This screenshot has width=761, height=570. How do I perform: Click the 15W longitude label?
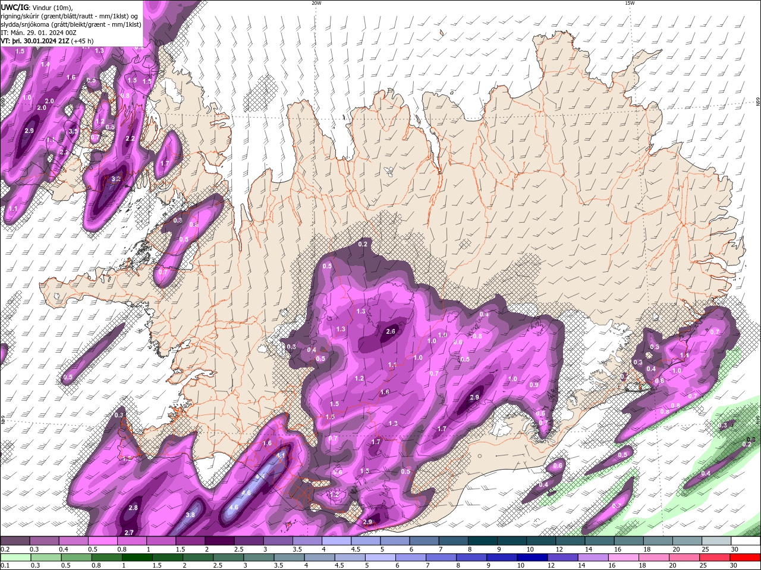click(x=629, y=3)
